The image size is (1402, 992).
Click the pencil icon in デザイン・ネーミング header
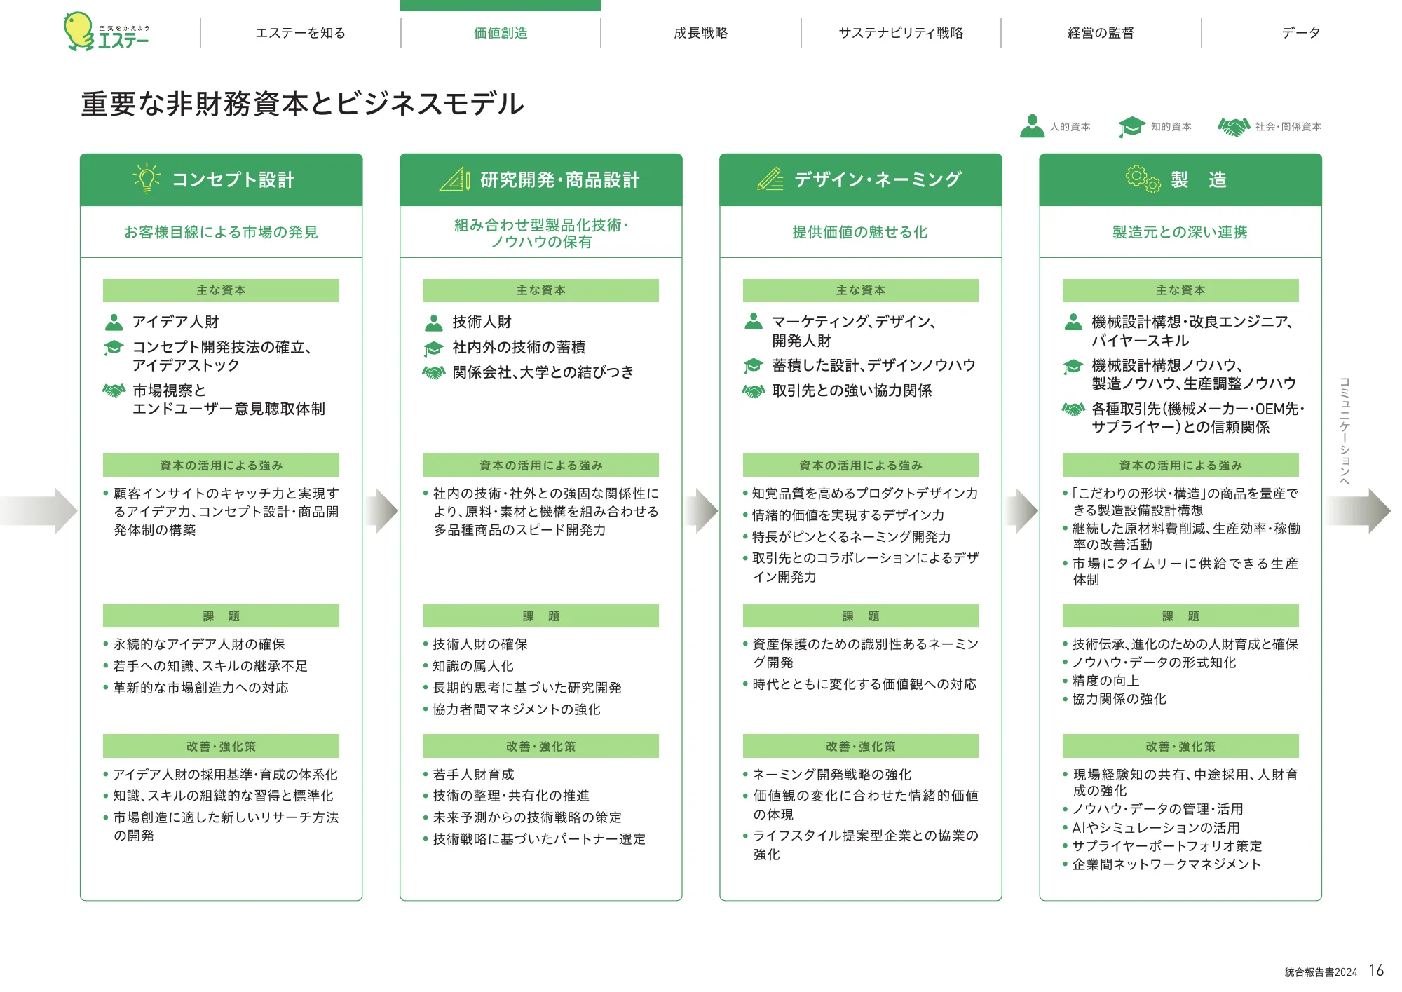[x=770, y=179]
